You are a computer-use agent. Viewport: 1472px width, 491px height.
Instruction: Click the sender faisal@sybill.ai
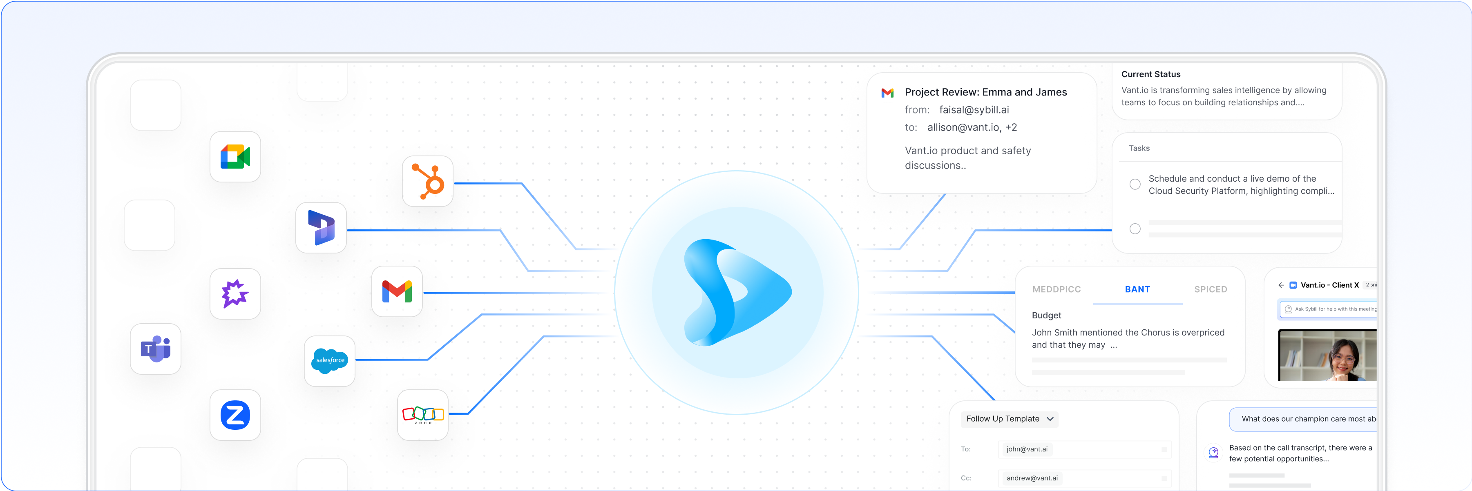974,110
